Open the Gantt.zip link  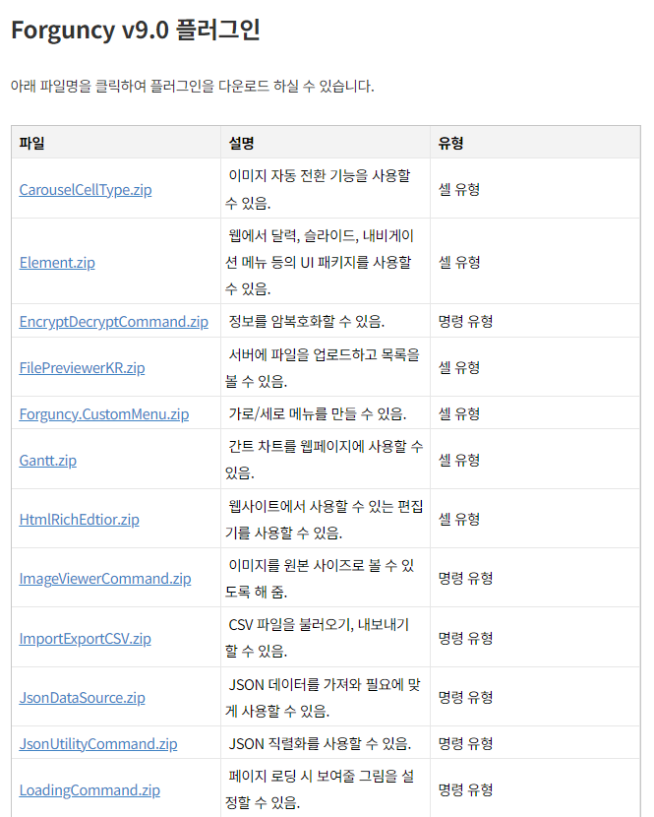pos(48,460)
